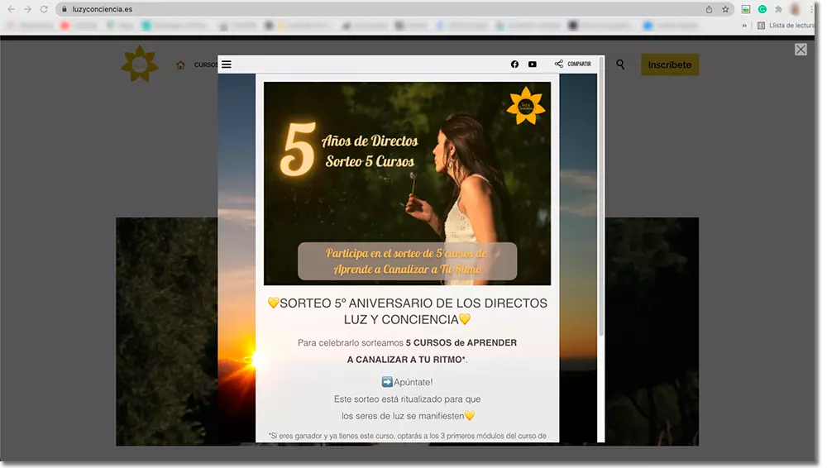
Task: Open the site search magnifier
Action: tap(620, 64)
